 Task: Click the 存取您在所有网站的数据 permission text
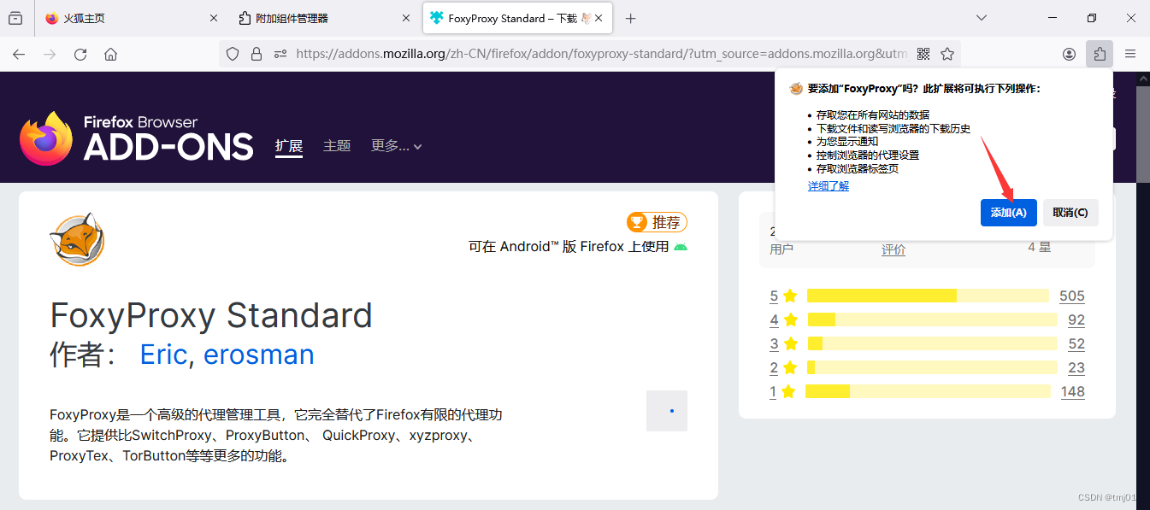[872, 114]
